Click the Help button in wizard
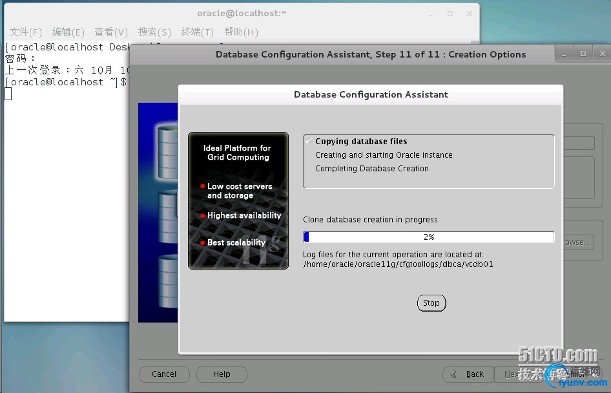The width and height of the screenshot is (611, 393). (x=222, y=374)
